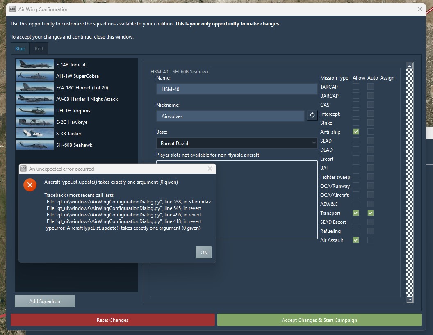433x335 pixels.
Task: Click inside the Name field showing HSM-40
Action: coord(237,89)
